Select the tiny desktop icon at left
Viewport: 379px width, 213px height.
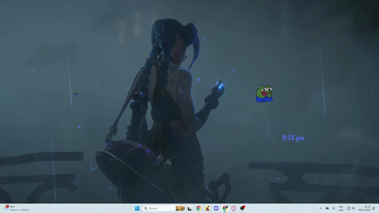click(x=76, y=93)
